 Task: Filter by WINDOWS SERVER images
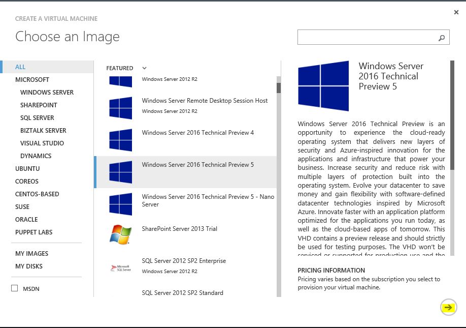(47, 93)
